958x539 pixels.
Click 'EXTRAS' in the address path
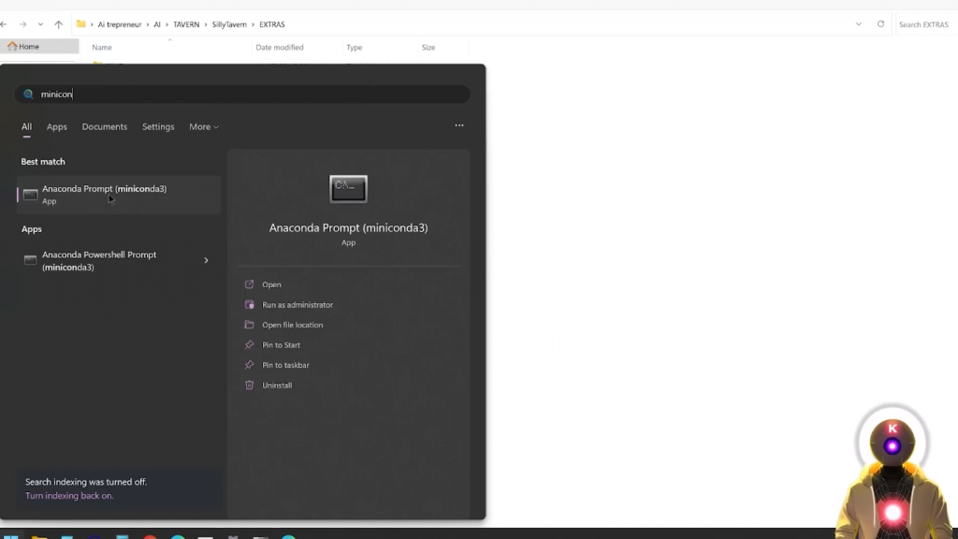(x=272, y=24)
